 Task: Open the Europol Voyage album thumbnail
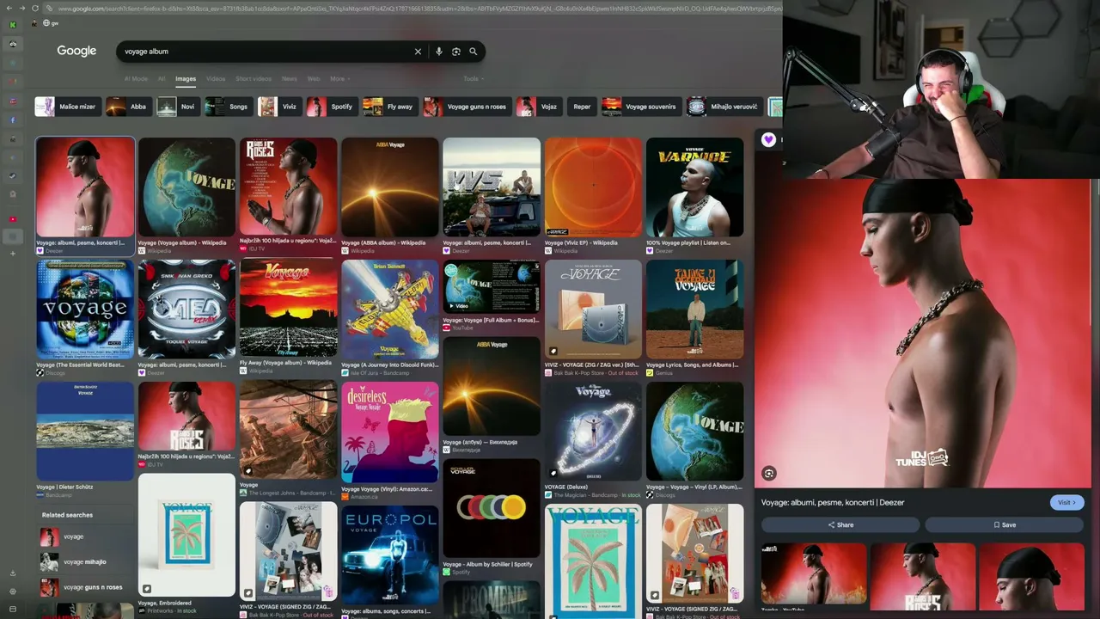pyautogui.click(x=390, y=555)
